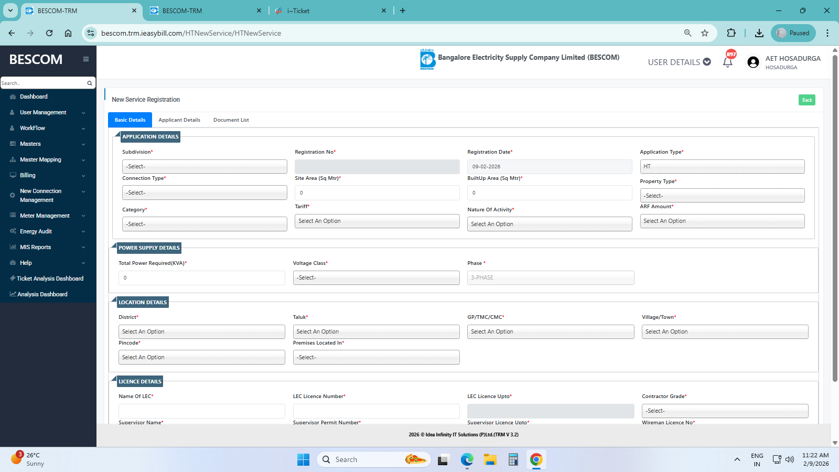
Task: Click the notification bell icon
Action: pos(727,62)
